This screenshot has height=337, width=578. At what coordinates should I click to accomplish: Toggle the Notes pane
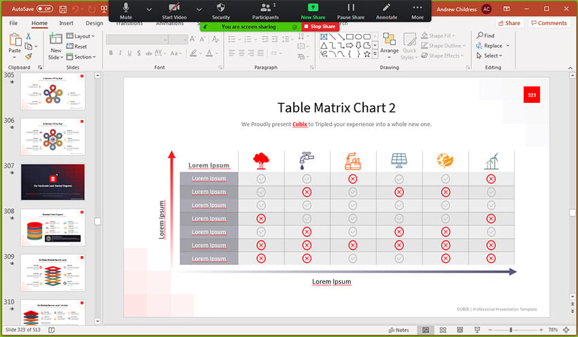pyautogui.click(x=398, y=330)
